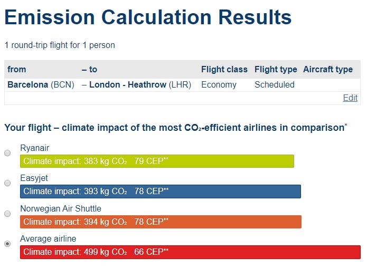Click the orange Norwegian climate impact bar
The height and width of the screenshot is (268, 376).
[x=160, y=222]
